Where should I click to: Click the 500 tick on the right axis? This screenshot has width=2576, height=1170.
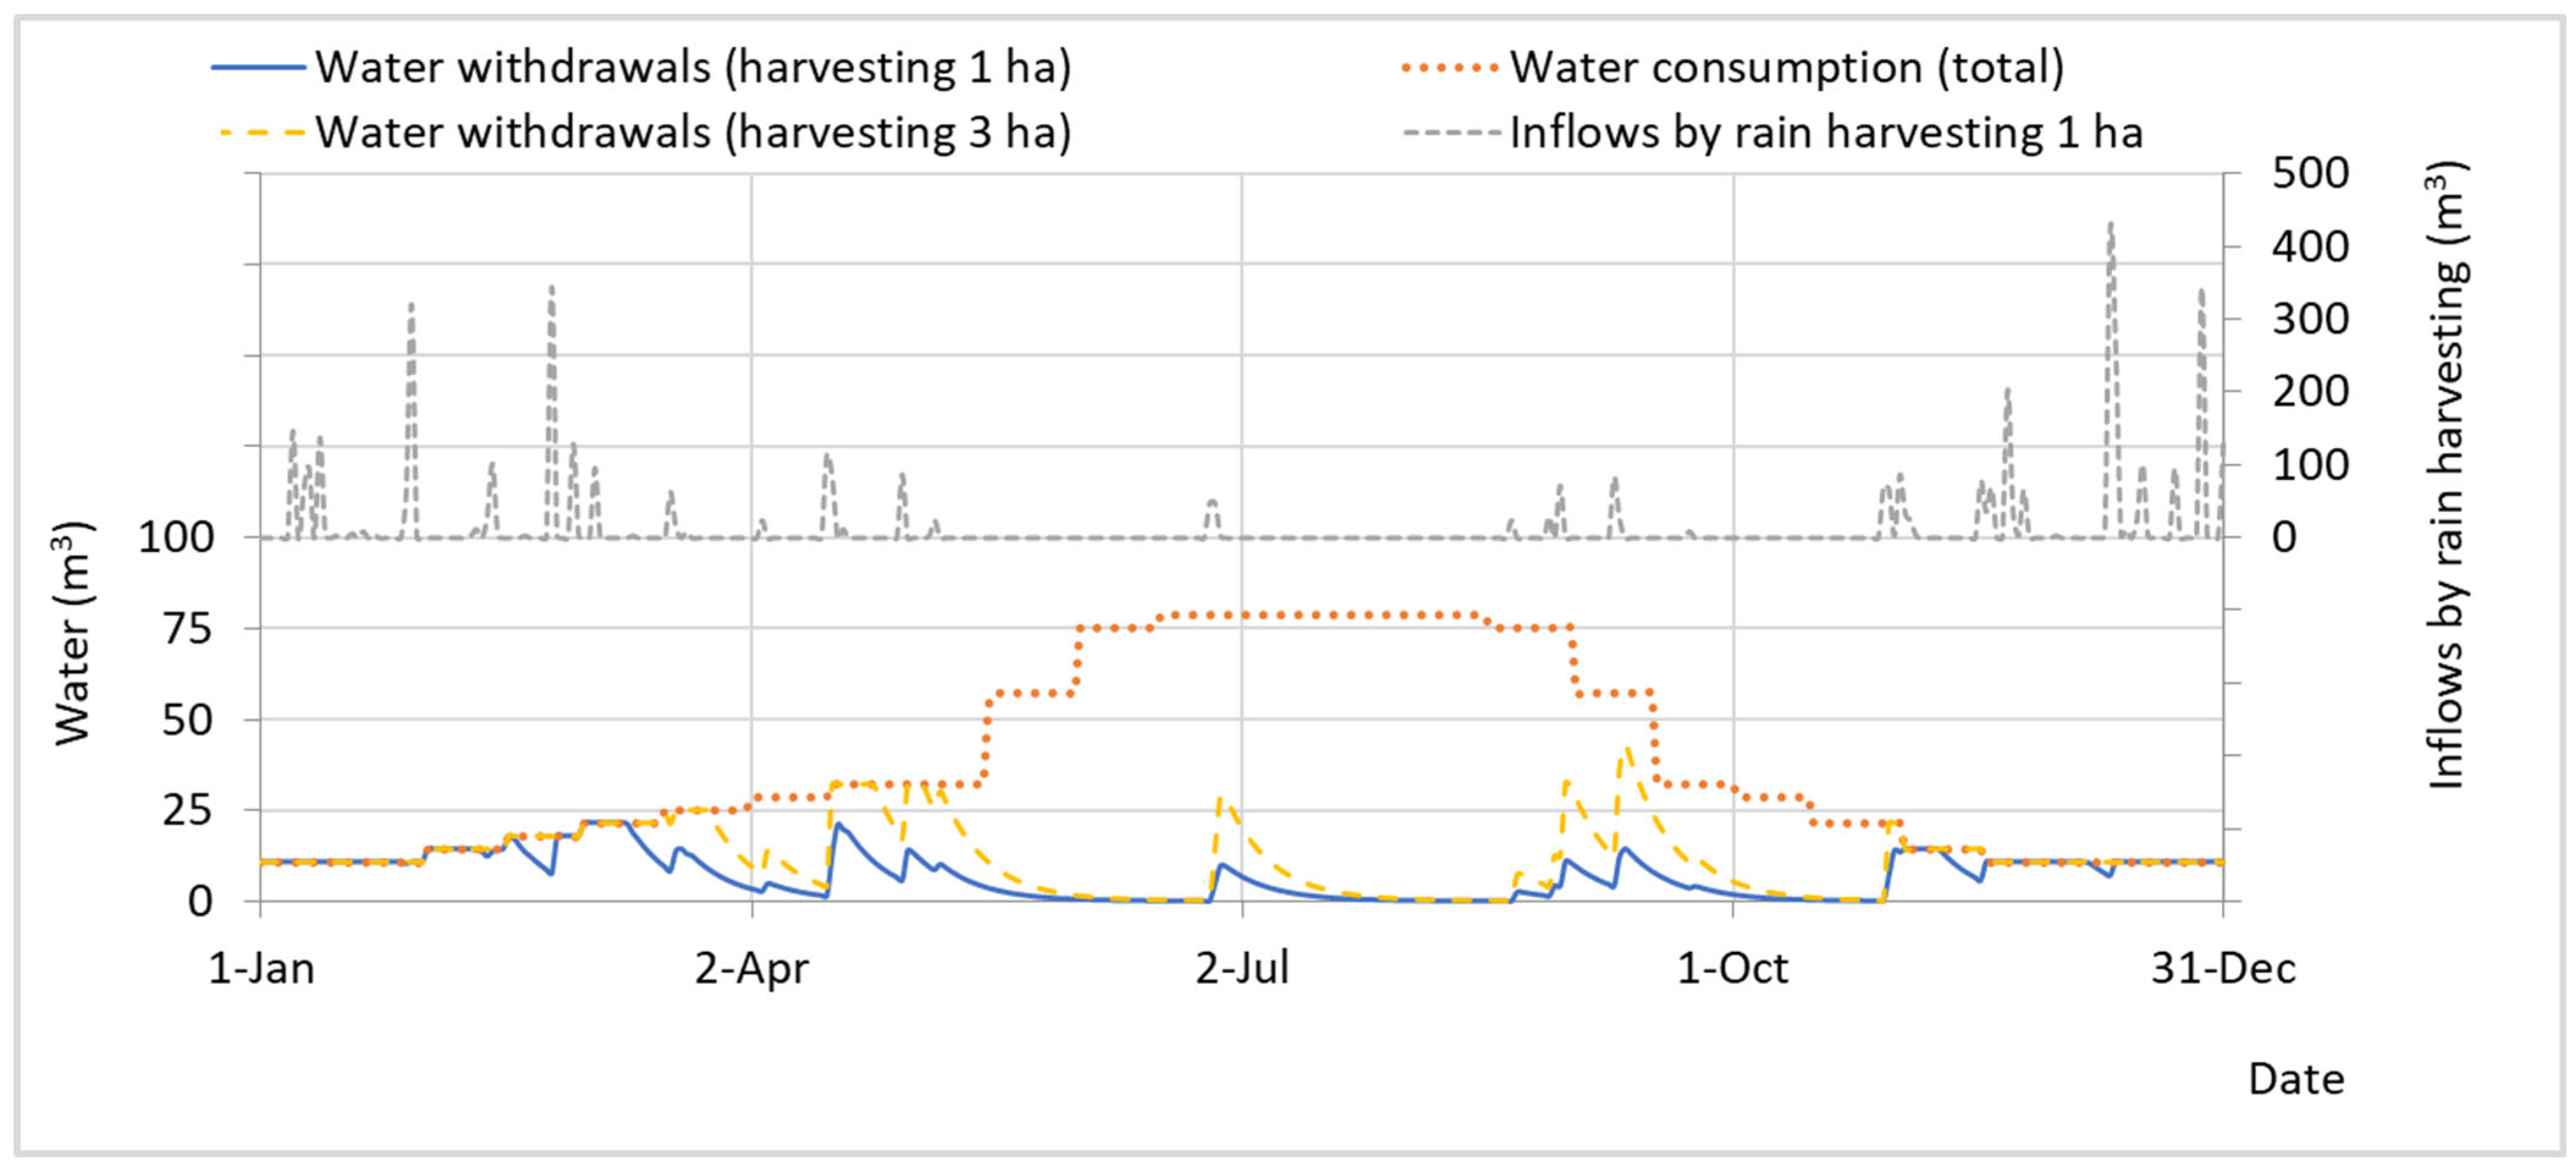[x=2310, y=173]
